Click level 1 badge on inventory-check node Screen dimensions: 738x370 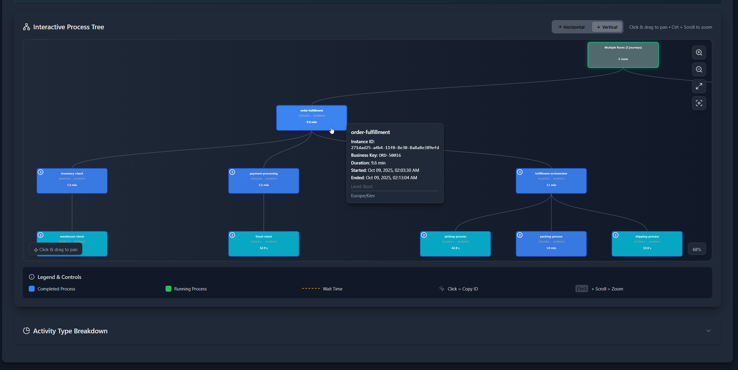(x=41, y=172)
